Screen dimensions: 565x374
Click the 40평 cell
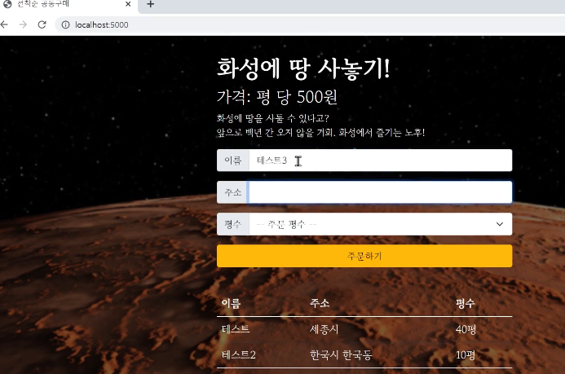click(466, 329)
